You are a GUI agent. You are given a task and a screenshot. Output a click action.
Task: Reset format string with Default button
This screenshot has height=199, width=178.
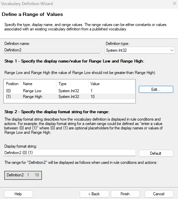point(156,153)
